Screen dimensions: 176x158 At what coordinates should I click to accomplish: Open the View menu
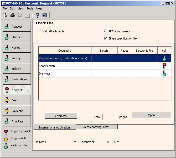tap(20, 8)
